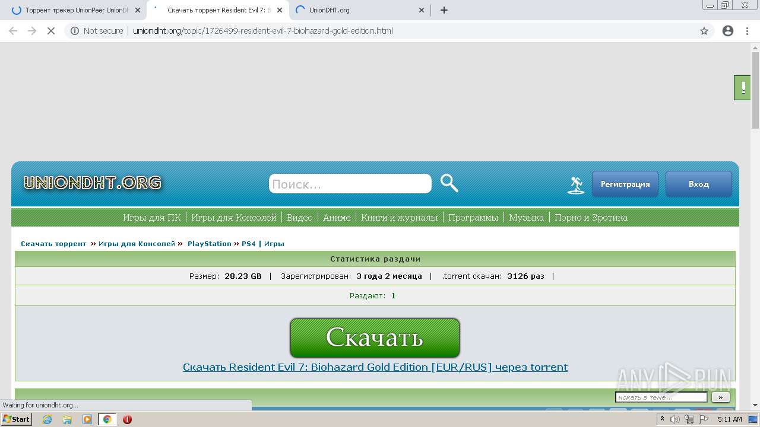Click the volume tray icon
Image resolution: width=760 pixels, height=427 pixels.
[x=675, y=419]
